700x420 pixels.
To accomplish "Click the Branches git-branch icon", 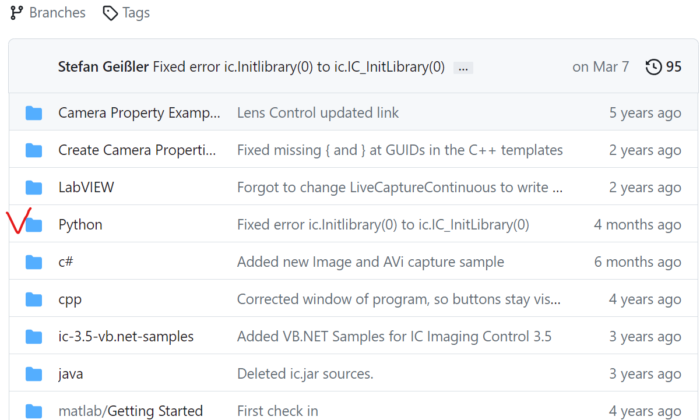I will 17,13.
